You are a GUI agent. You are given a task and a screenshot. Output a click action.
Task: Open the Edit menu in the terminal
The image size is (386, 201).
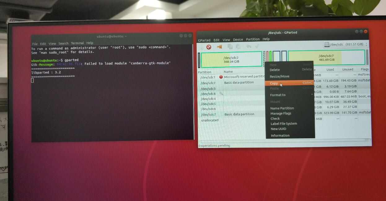click(43, 44)
